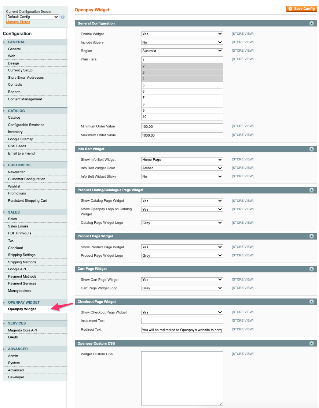Collapse the General Configuration section
This screenshot has height=408, width=319.
[312, 23]
